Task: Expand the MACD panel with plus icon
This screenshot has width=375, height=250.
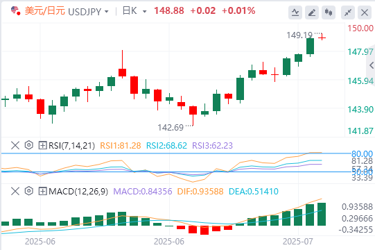Action: coord(42,191)
